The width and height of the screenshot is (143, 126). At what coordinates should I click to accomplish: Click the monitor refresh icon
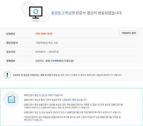tap(36, 12)
